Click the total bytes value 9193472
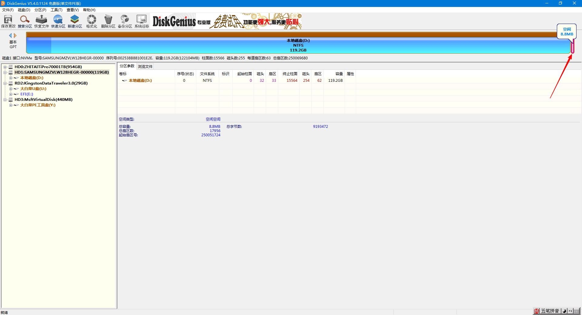Image resolution: width=582 pixels, height=315 pixels. [x=320, y=127]
